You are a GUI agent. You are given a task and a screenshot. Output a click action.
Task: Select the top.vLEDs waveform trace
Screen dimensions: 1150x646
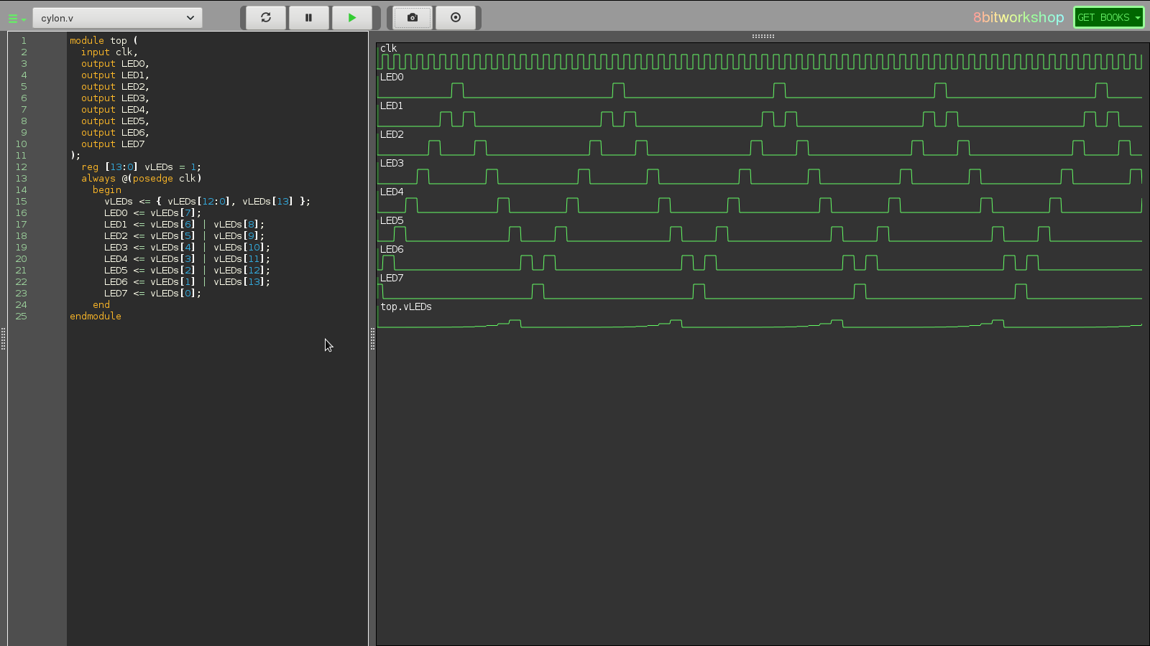pos(406,306)
